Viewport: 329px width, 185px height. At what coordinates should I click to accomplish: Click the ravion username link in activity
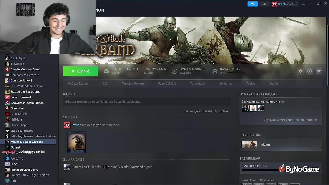coord(77,125)
